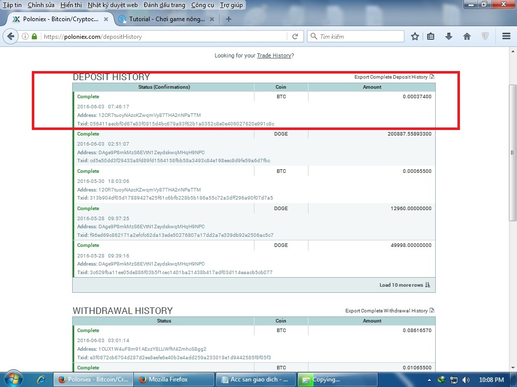Click amount 12960.00000000
The height and width of the screenshot is (387, 517).
[x=411, y=208]
